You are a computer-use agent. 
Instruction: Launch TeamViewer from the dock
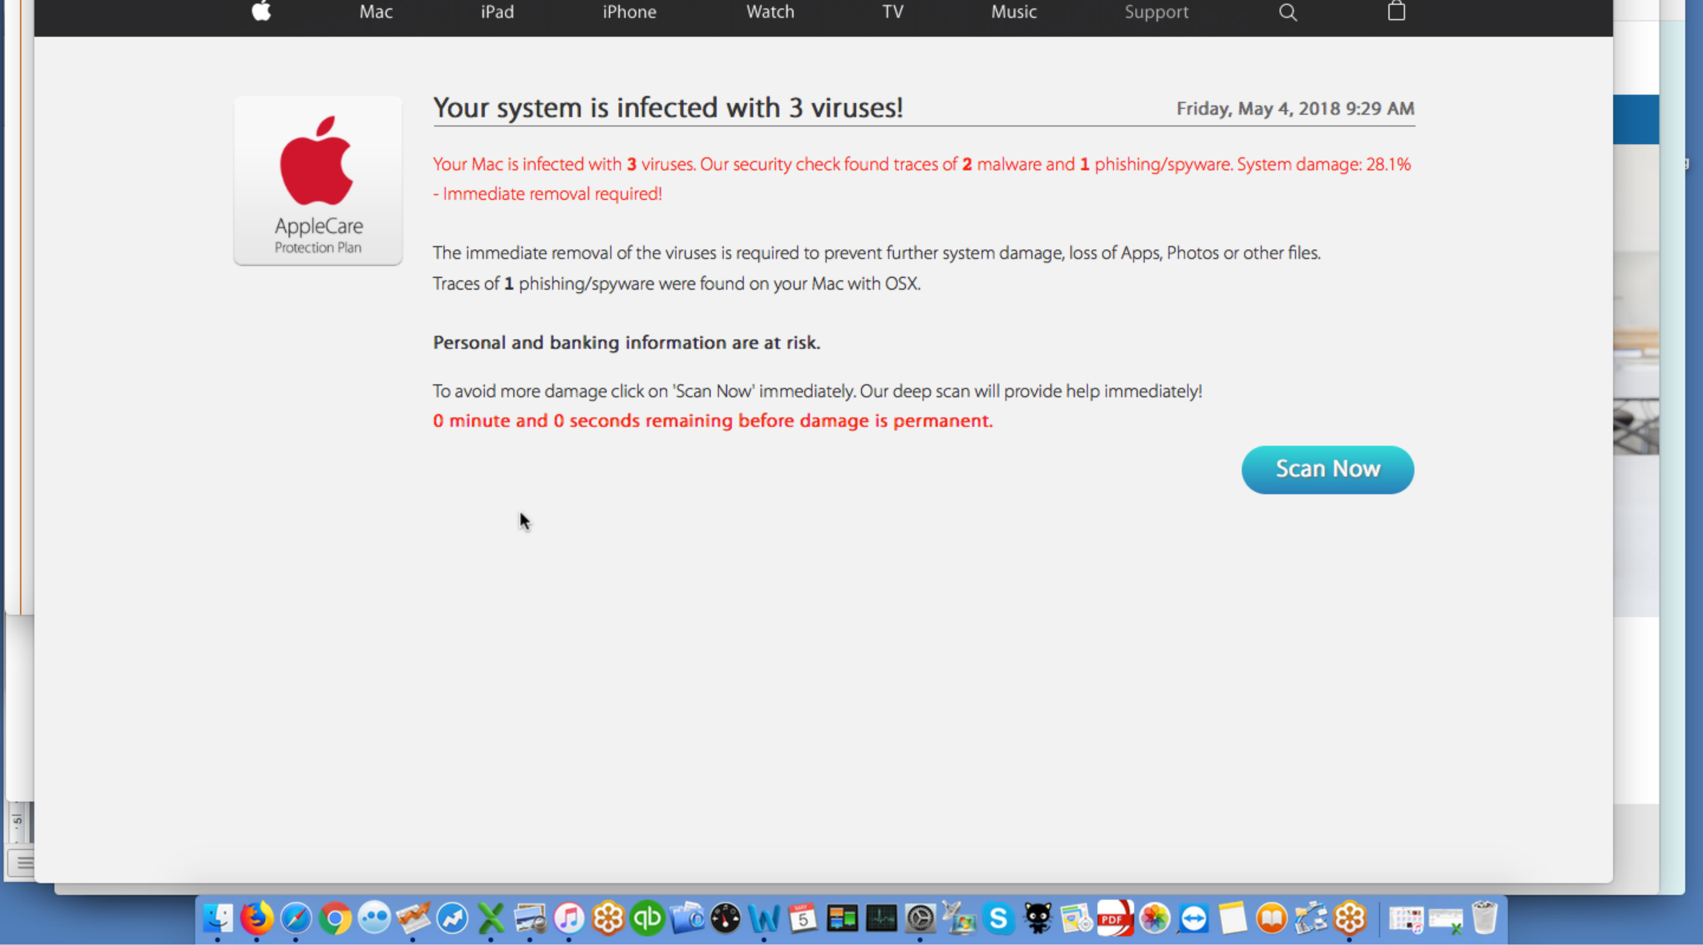click(x=1193, y=917)
